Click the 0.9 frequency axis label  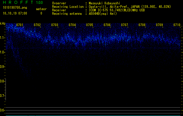tap(2, 67)
